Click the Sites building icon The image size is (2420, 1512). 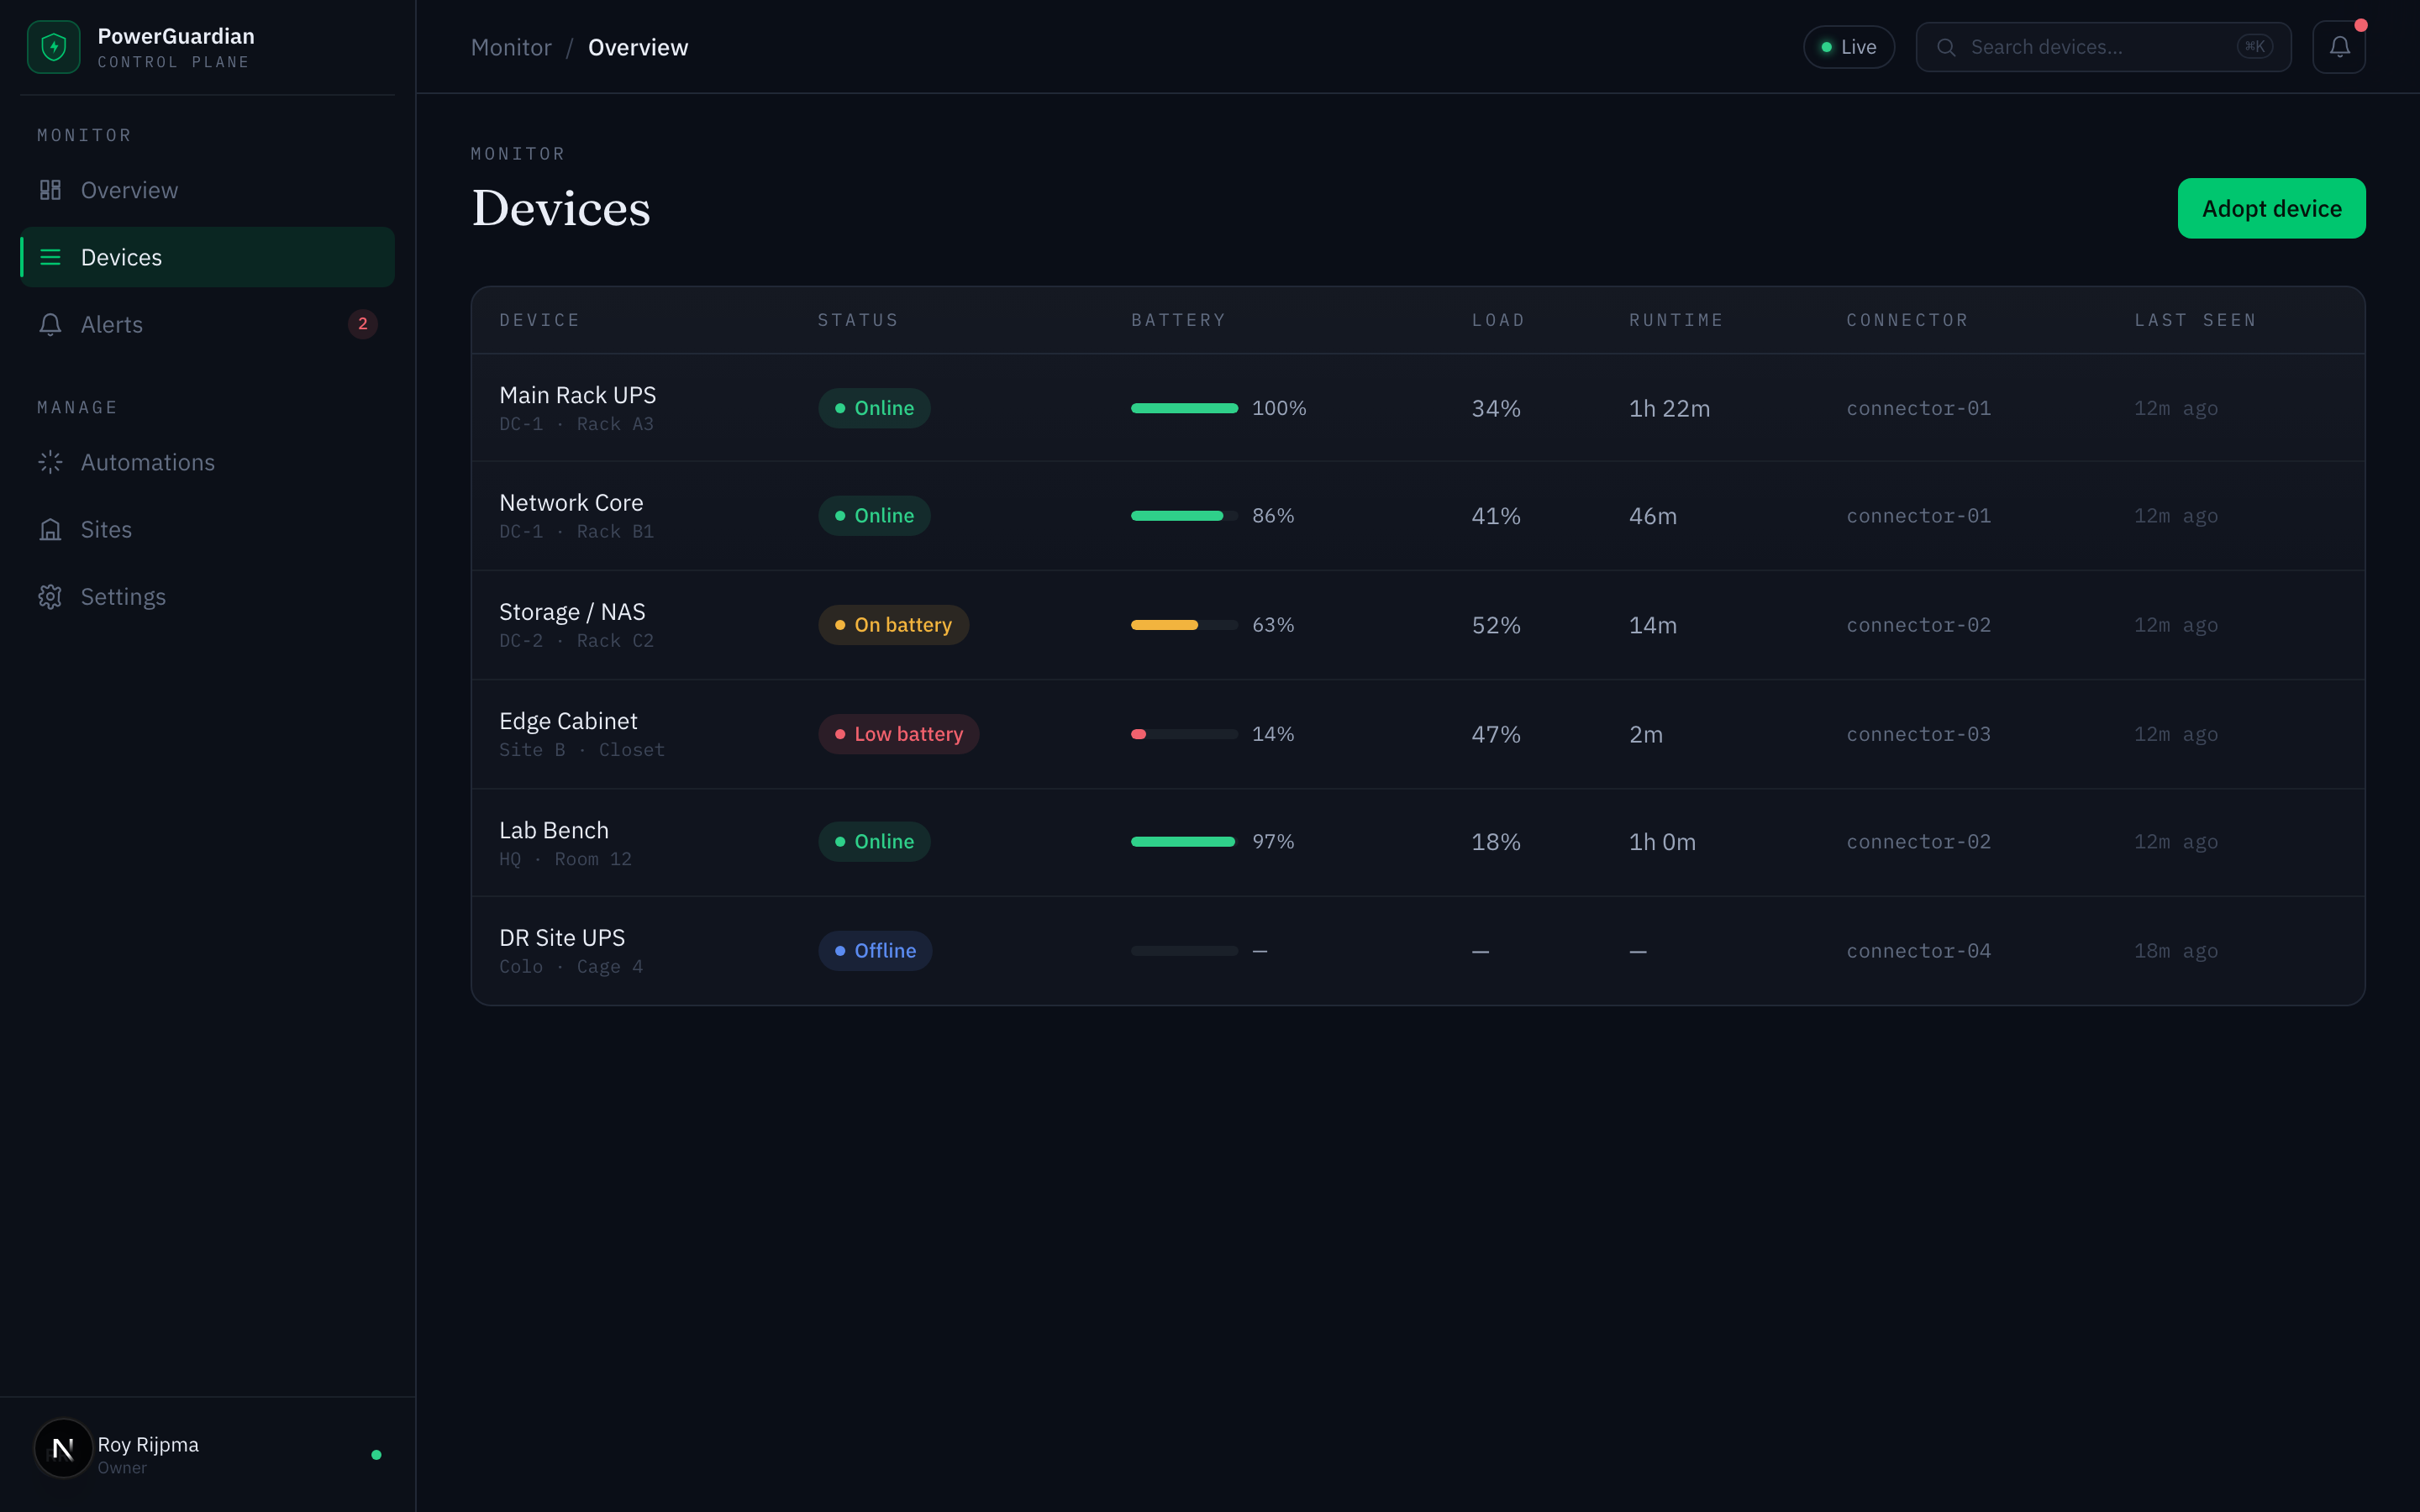pos(50,529)
